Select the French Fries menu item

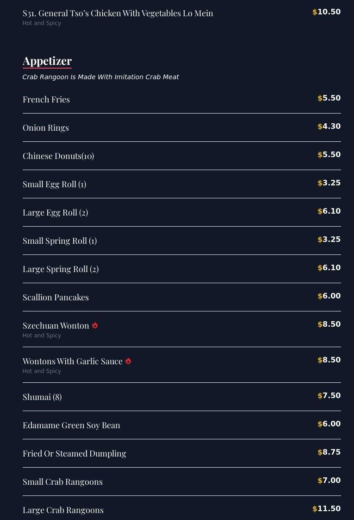pos(46,100)
